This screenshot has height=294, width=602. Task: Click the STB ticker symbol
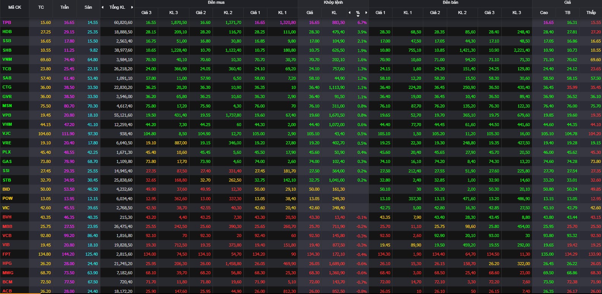click(x=7, y=180)
